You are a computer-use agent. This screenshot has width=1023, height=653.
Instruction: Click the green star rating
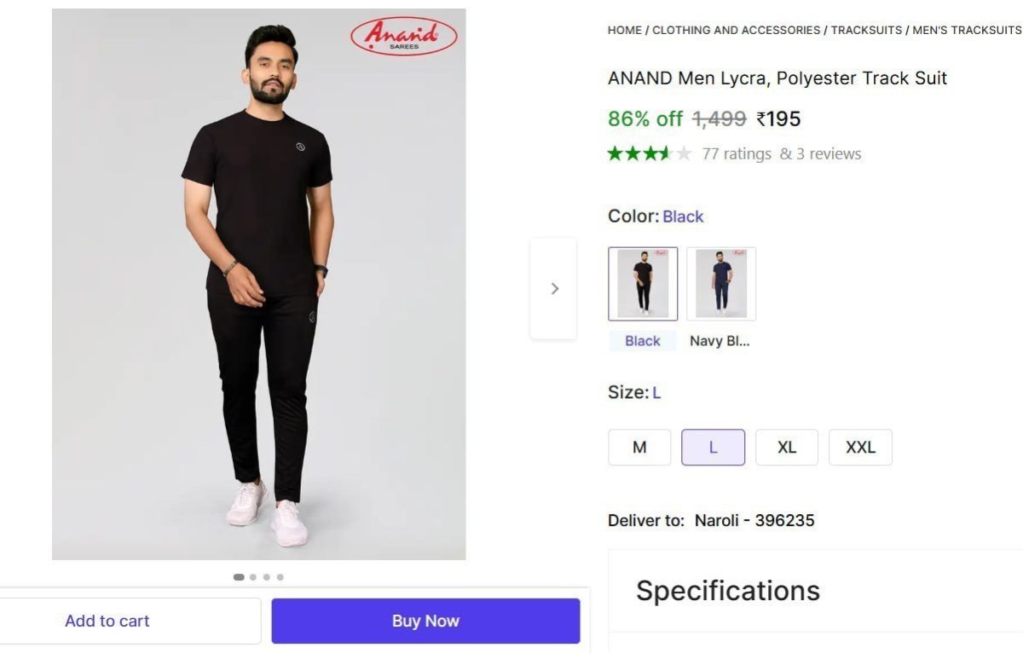point(649,154)
